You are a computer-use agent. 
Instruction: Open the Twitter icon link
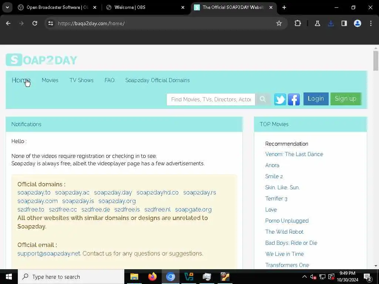coord(280,99)
